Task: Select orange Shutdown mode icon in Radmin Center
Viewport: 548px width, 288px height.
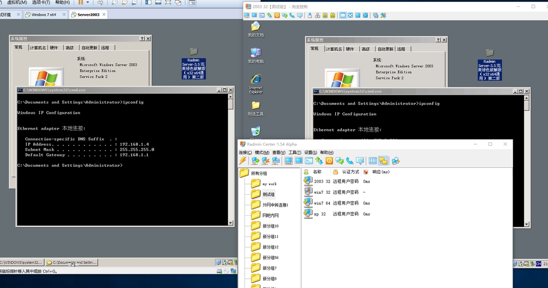Action: click(x=329, y=160)
